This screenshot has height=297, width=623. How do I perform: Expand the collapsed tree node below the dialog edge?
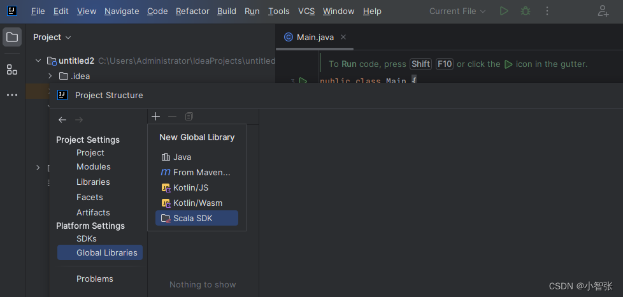38,168
